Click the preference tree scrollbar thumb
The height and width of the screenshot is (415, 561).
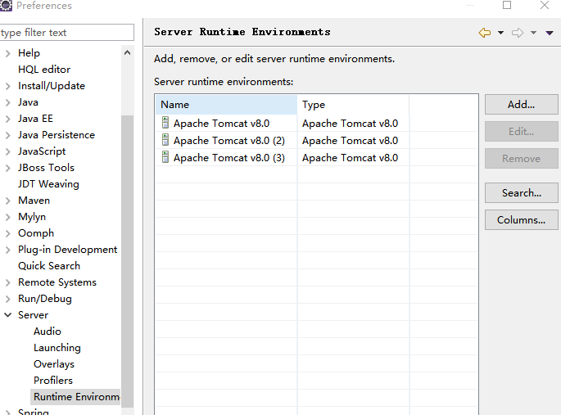128,261
